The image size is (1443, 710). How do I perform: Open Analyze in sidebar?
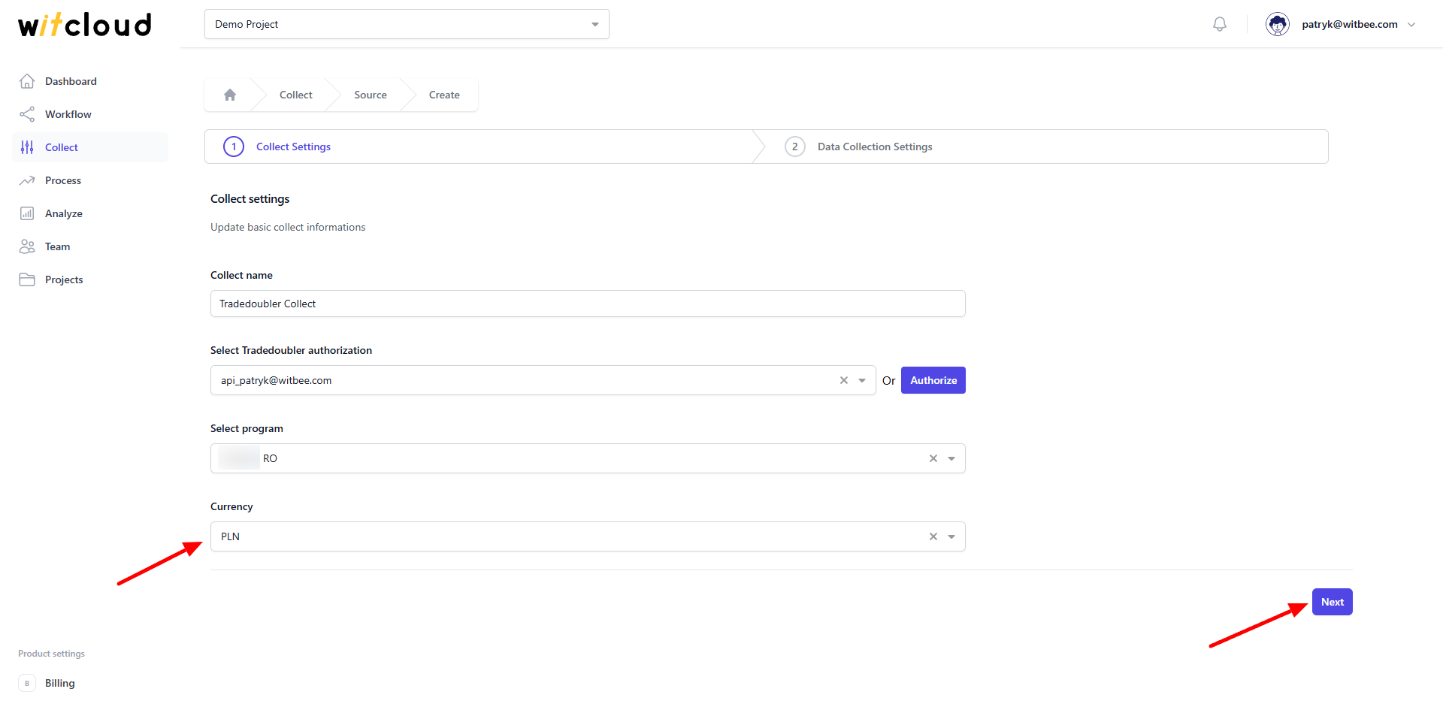pos(90,213)
